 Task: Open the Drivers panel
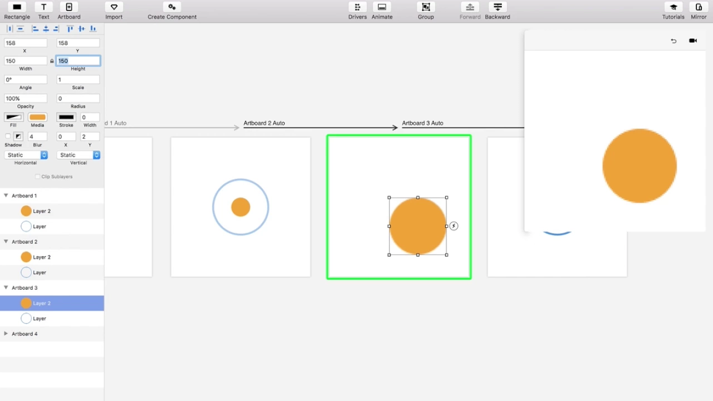(358, 7)
